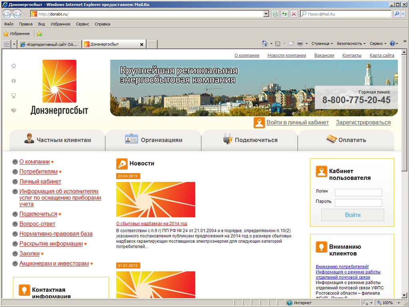
Task: Click the add to favorites bar star icon
Action: coord(39,34)
